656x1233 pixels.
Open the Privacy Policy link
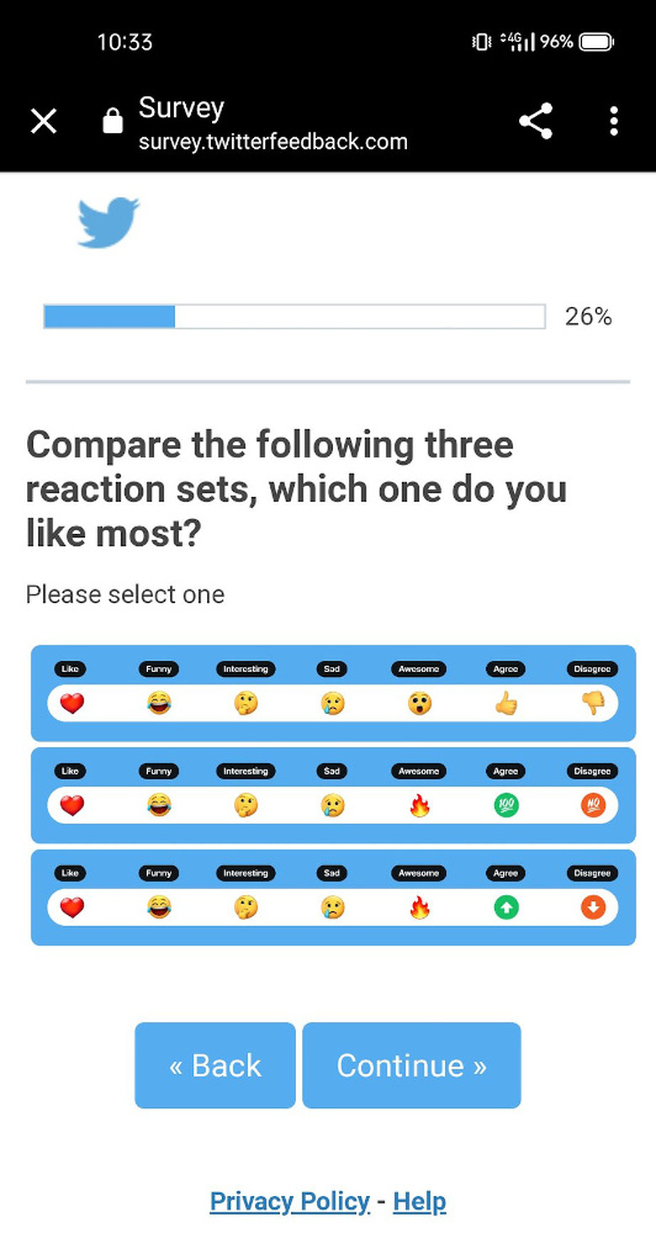(x=289, y=1201)
